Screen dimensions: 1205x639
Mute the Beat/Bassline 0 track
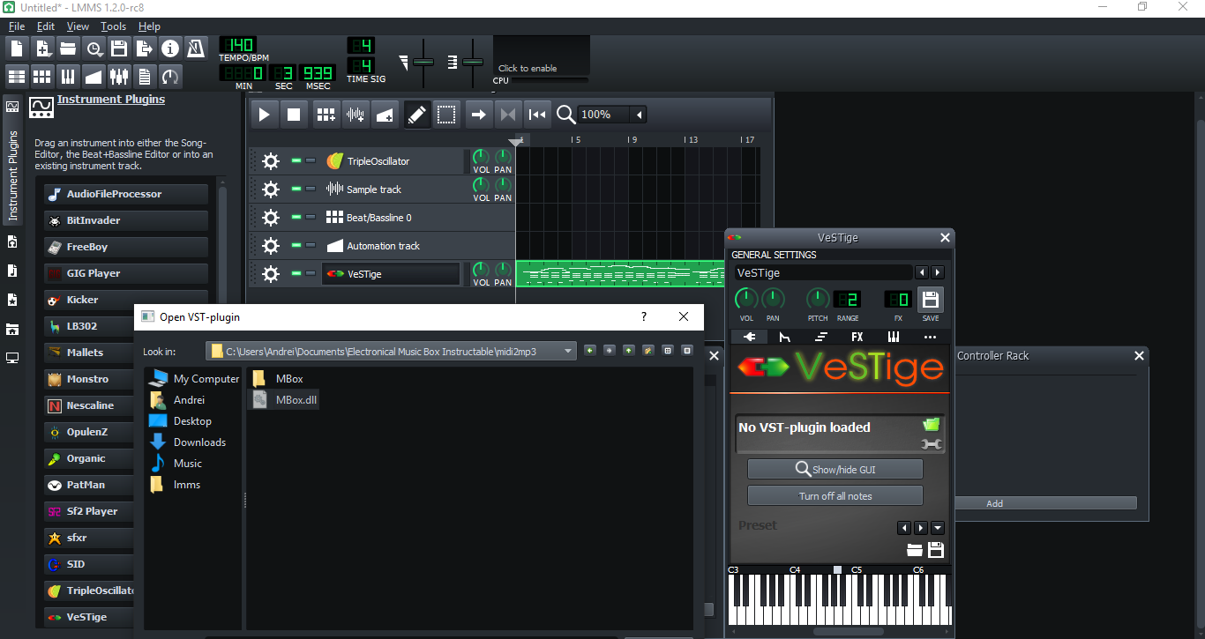296,217
